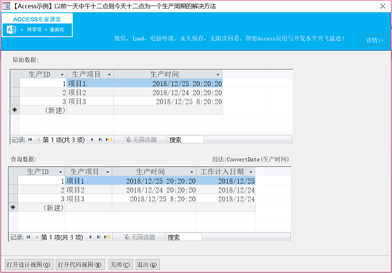
Task: Click record number box in 查询数据 navigator
Action: pyautogui.click(x=62, y=237)
